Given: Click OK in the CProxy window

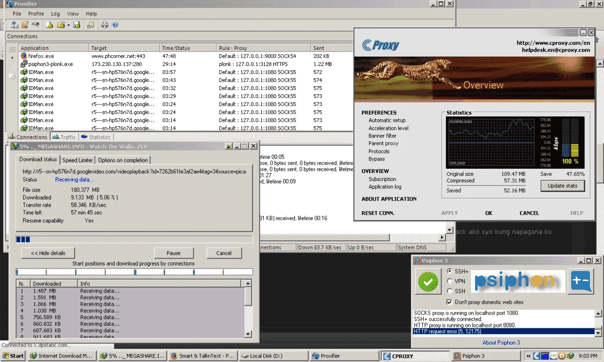Looking at the screenshot, I should coord(489,213).
